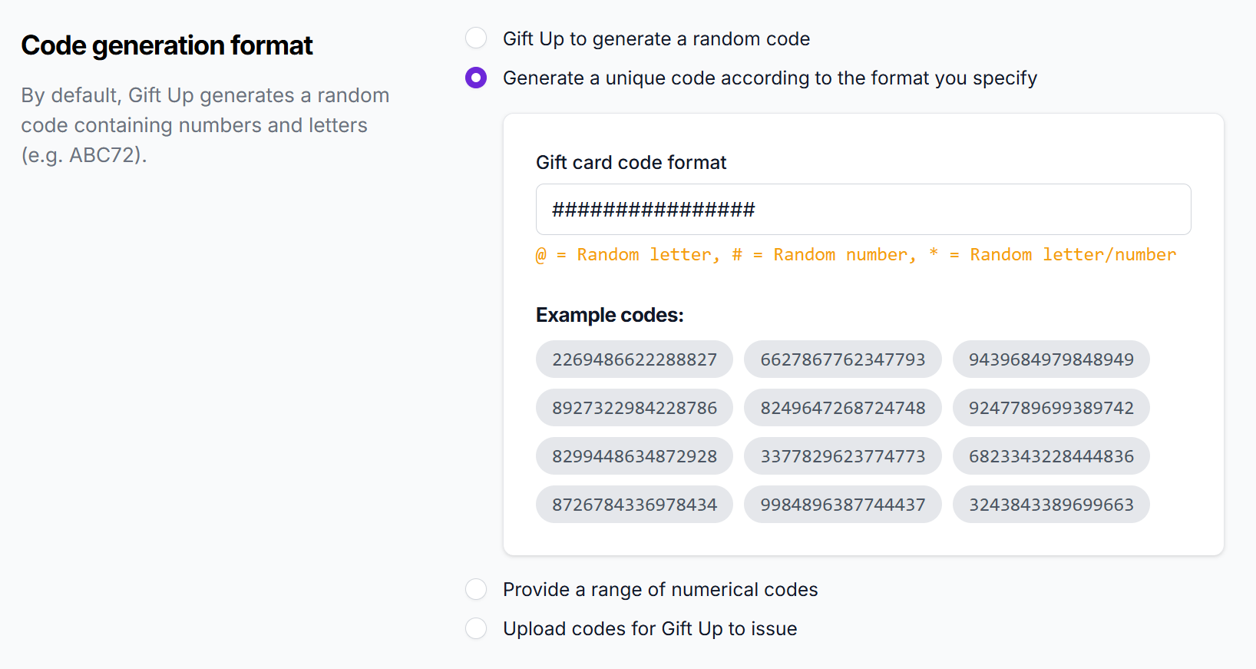This screenshot has width=1256, height=669.
Task: Click the orange format symbols legend text
Action: coord(855,255)
